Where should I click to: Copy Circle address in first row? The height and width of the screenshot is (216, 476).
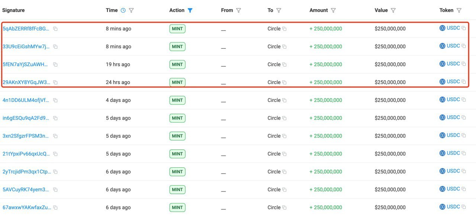(x=284, y=29)
